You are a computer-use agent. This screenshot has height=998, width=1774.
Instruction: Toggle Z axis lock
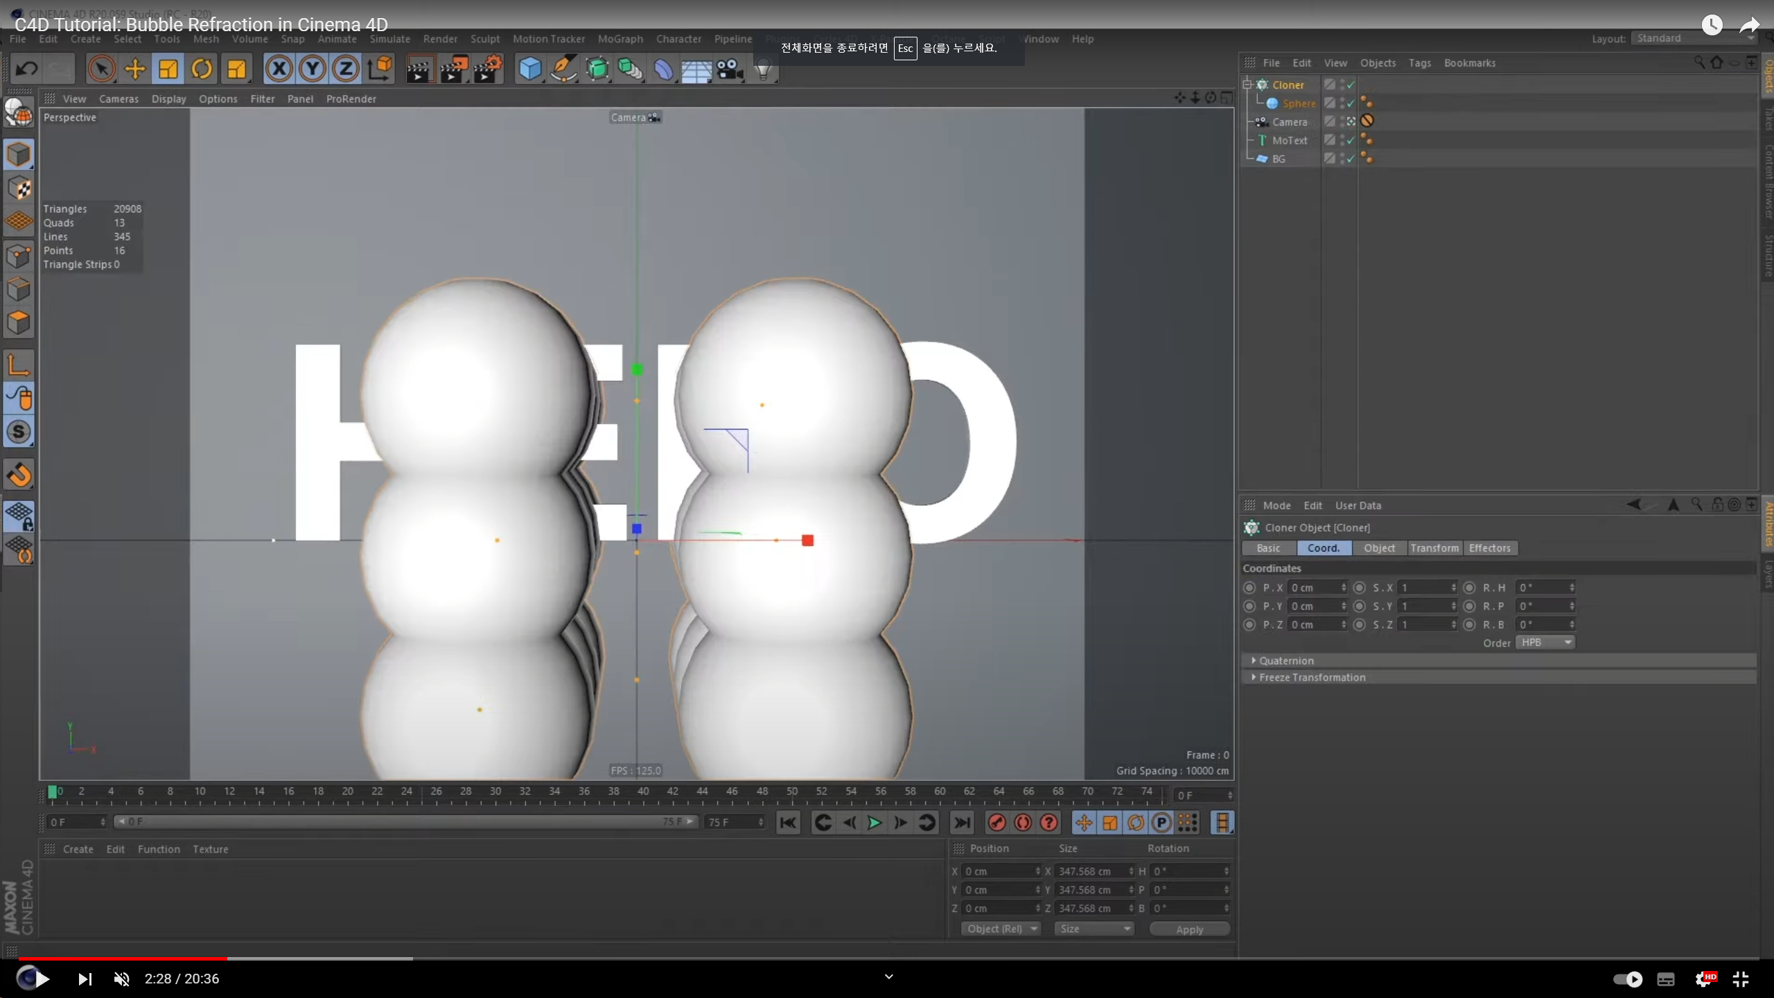(x=346, y=69)
